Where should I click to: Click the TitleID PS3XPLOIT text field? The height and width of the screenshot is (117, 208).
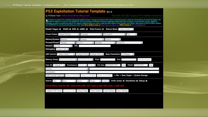pyautogui.click(x=141, y=65)
